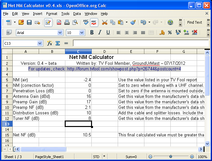The height and width of the screenshot is (161, 212).
Task: Toggle AutoSpellcheck on or off
Action: coord(94,22)
